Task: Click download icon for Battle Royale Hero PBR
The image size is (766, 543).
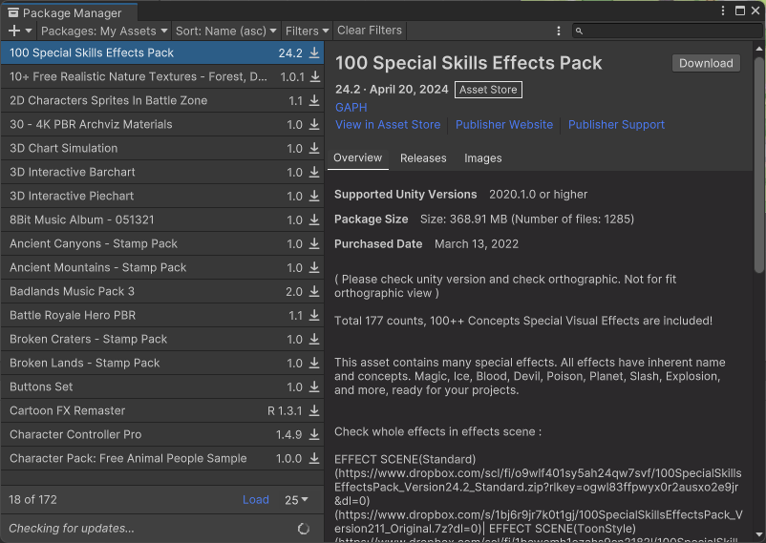Action: click(314, 316)
